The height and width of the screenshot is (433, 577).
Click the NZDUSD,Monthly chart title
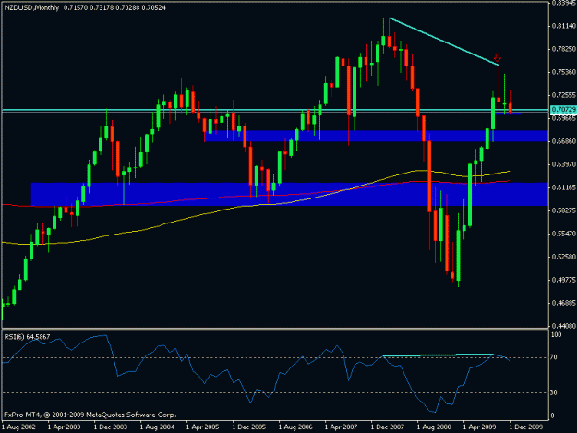coord(31,7)
